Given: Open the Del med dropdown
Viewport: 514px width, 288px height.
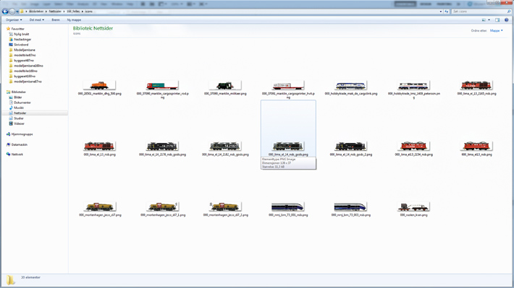Looking at the screenshot, I should tap(36, 20).
